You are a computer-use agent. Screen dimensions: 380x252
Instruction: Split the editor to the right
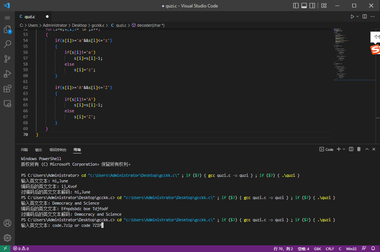[365, 17]
